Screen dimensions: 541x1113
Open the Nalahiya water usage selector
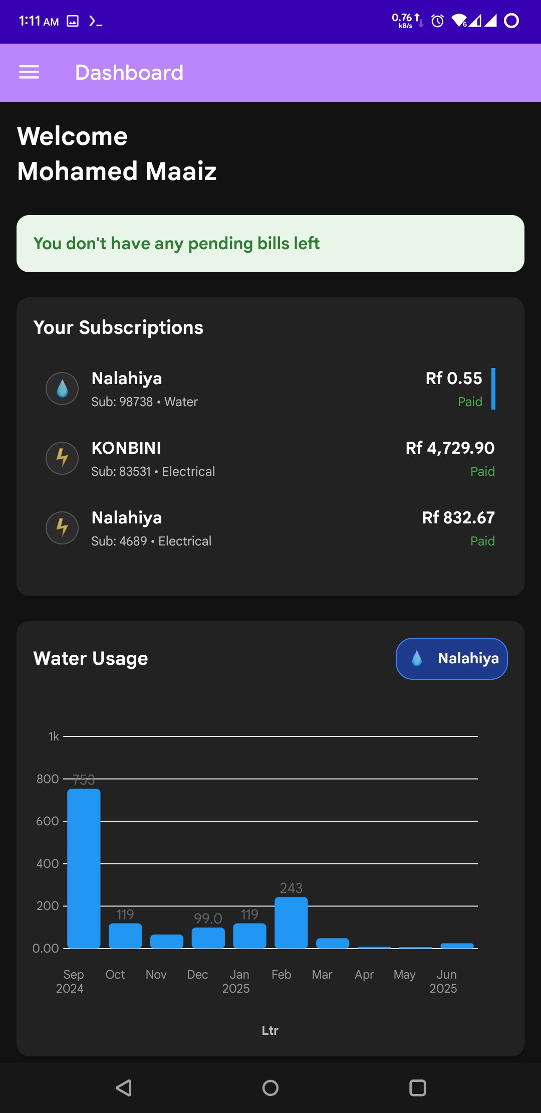pyautogui.click(x=451, y=659)
